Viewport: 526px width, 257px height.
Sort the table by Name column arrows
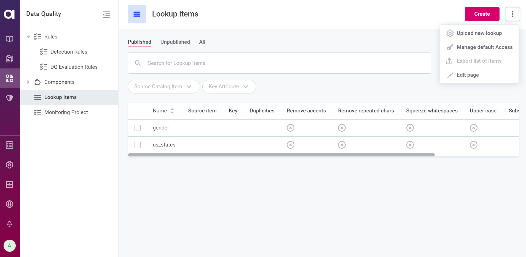(x=172, y=111)
